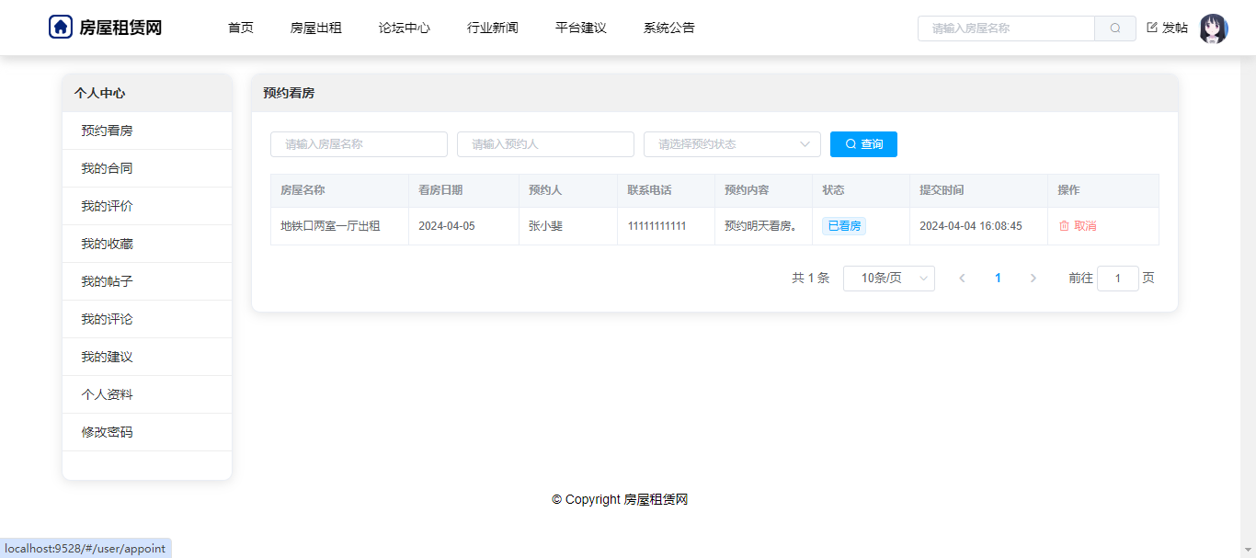Click the house logo icon
The height and width of the screenshot is (558, 1256).
click(61, 28)
